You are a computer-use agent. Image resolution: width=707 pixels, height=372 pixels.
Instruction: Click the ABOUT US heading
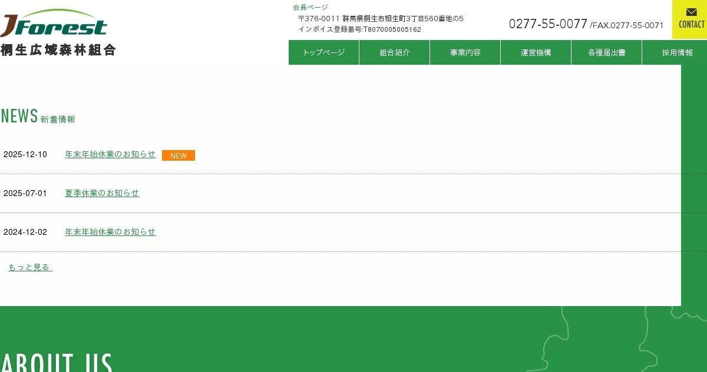[x=57, y=362]
